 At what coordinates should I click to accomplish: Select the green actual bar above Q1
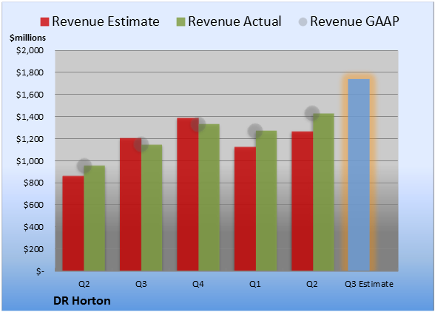click(x=266, y=201)
